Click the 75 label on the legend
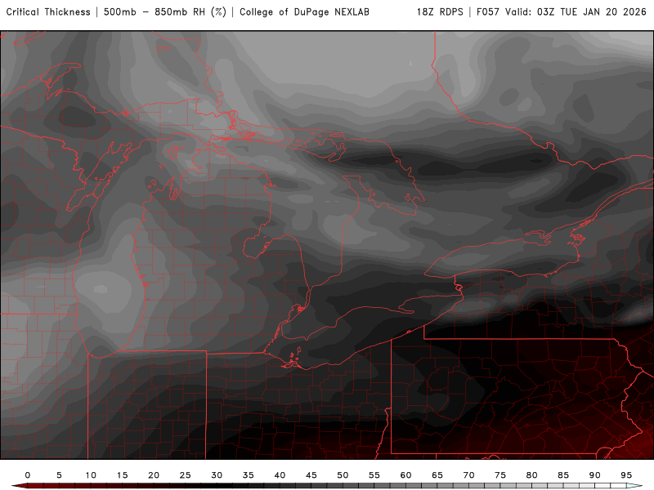The width and height of the screenshot is (654, 490). pos(500,475)
